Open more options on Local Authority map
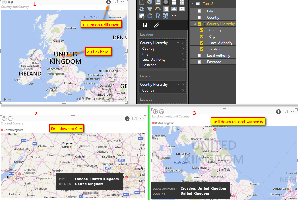The width and height of the screenshot is (298, 200). 293,111
